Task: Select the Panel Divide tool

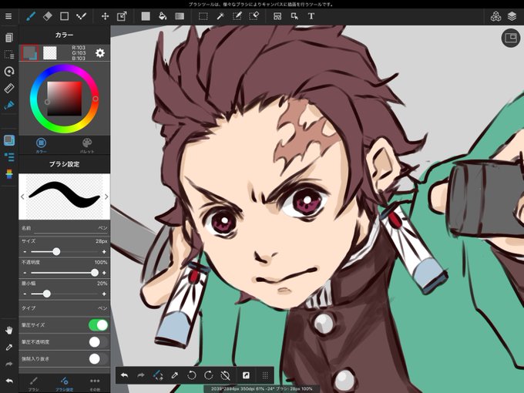Action: tap(277, 16)
